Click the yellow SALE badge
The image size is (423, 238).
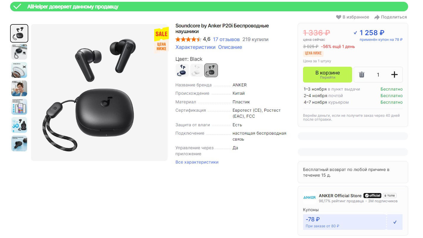coord(161,34)
